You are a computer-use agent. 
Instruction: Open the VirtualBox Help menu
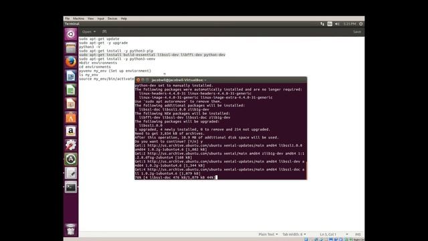coord(124,19)
